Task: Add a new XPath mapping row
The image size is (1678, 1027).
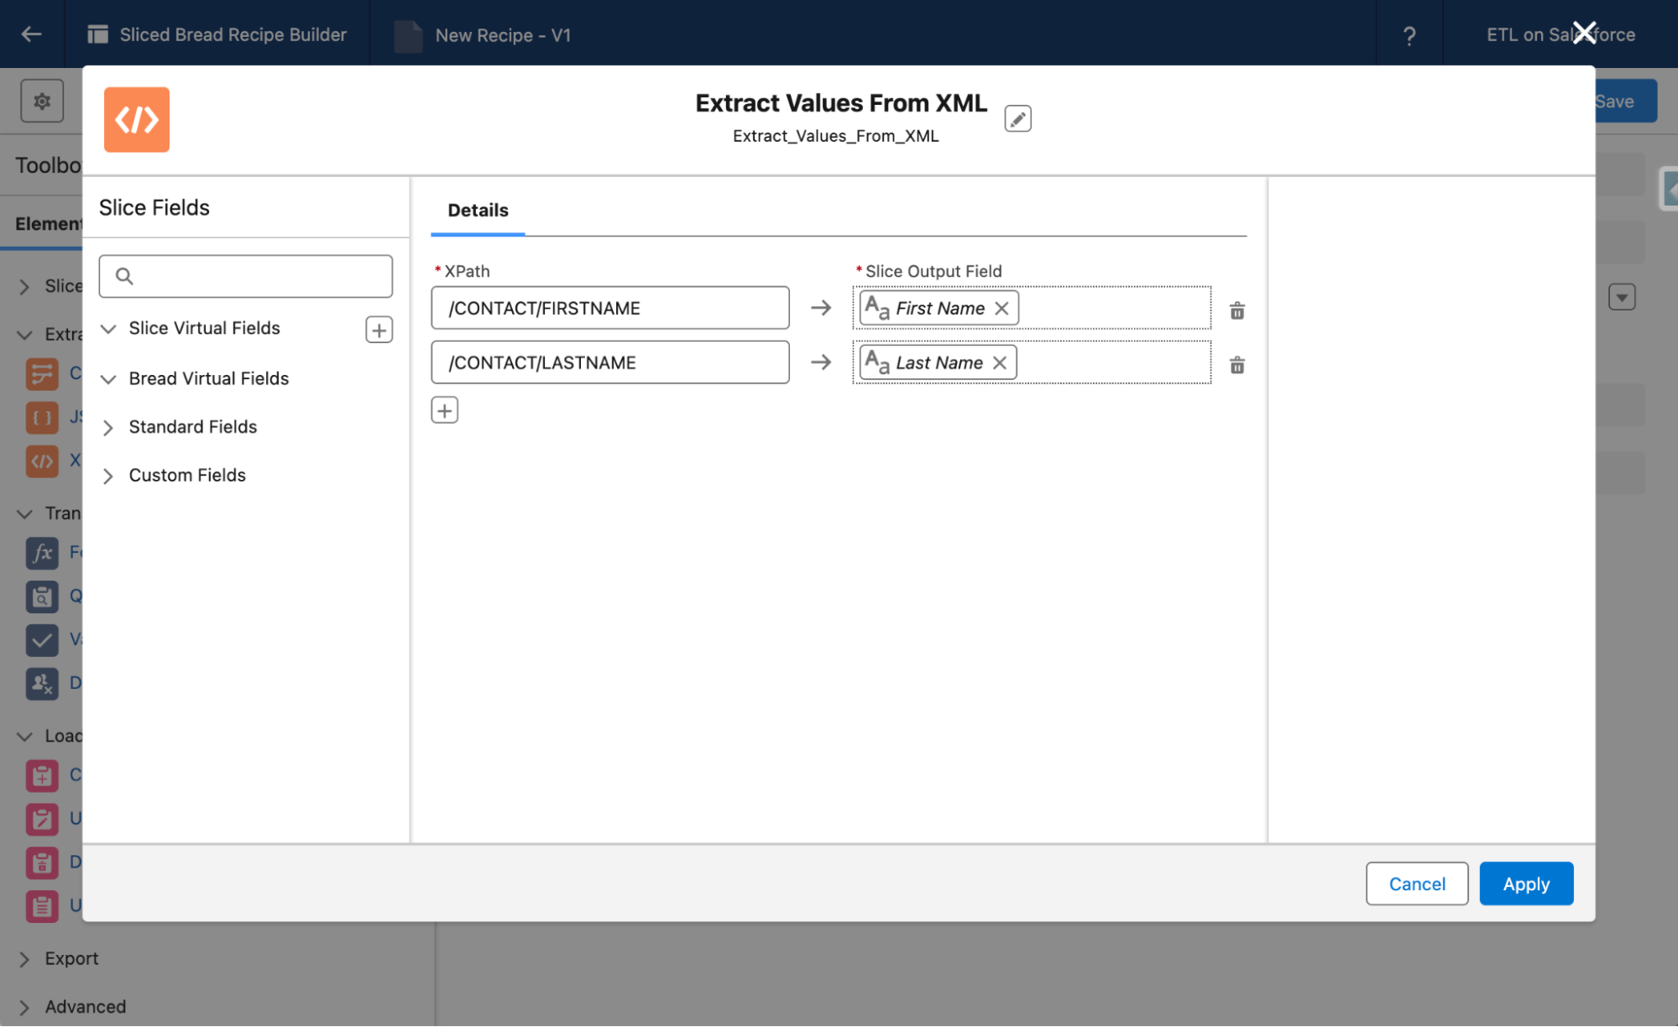Action: (444, 410)
